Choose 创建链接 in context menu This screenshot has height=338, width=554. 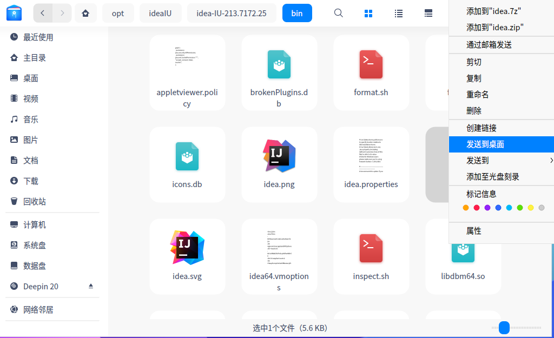point(502,128)
